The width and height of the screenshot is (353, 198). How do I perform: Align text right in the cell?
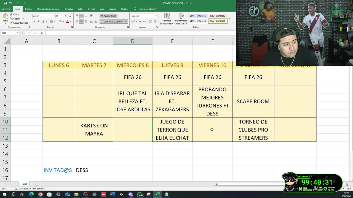pyautogui.click(x=86, y=21)
